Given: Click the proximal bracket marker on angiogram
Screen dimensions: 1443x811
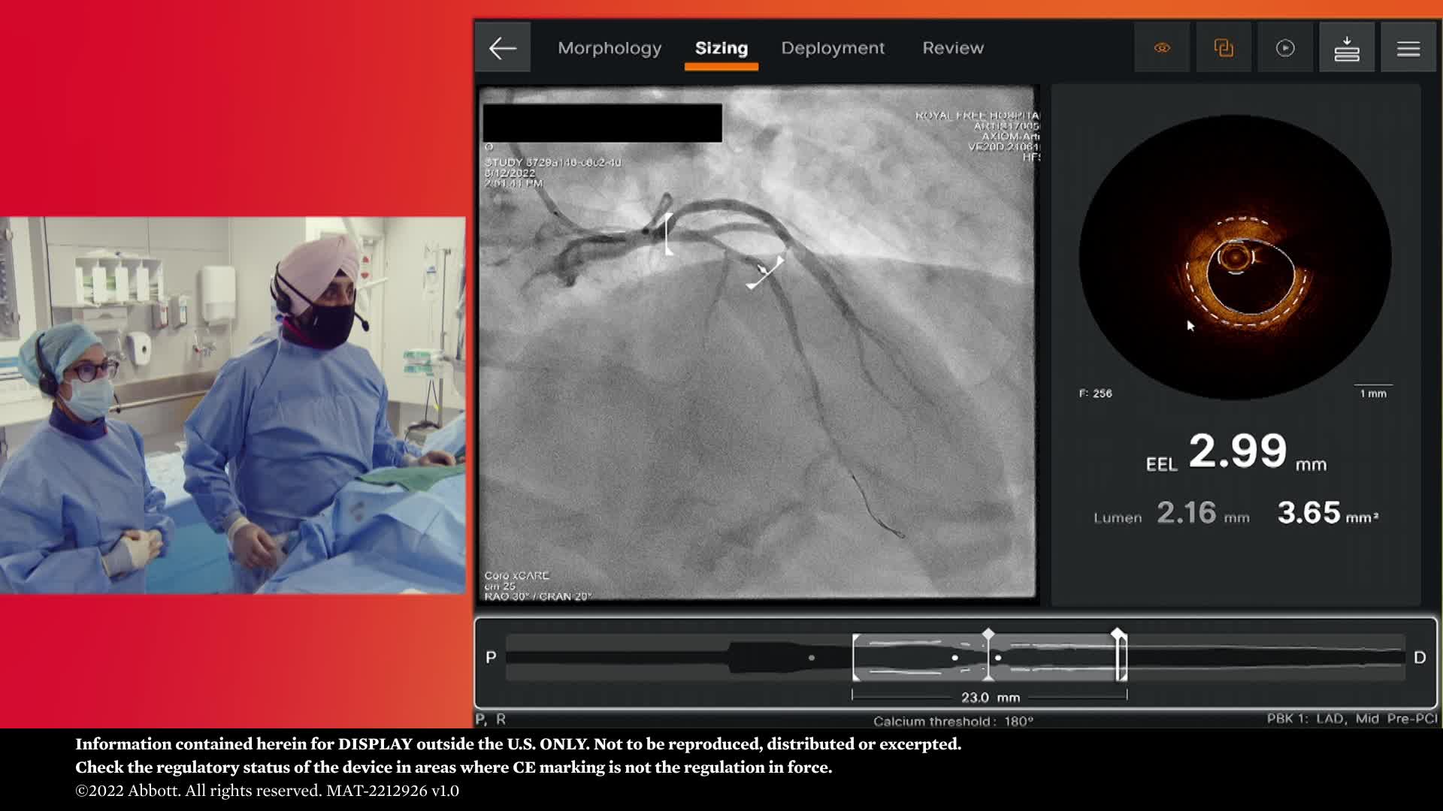Looking at the screenshot, I should (668, 234).
